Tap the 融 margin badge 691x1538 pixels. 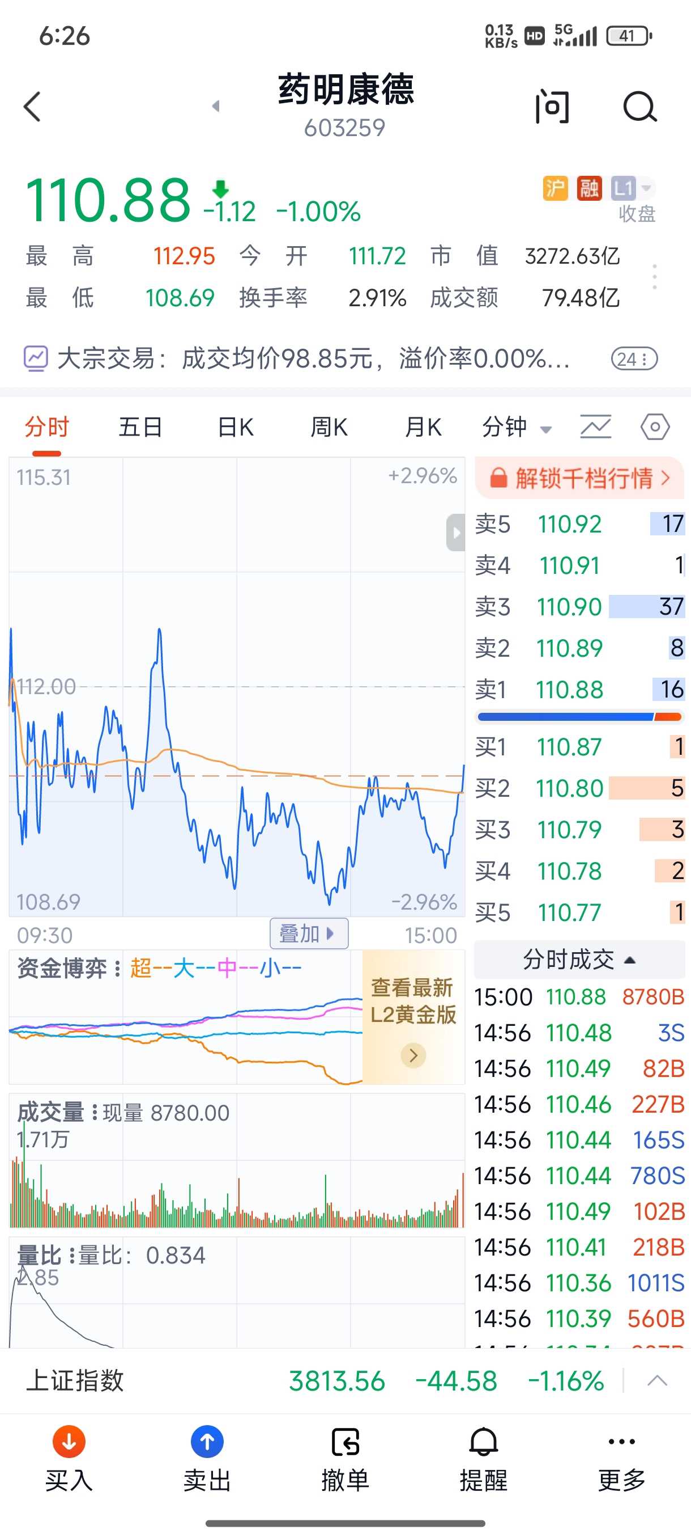[x=589, y=189]
